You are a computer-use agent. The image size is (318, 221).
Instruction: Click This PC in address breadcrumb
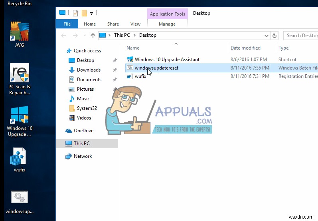(122, 35)
